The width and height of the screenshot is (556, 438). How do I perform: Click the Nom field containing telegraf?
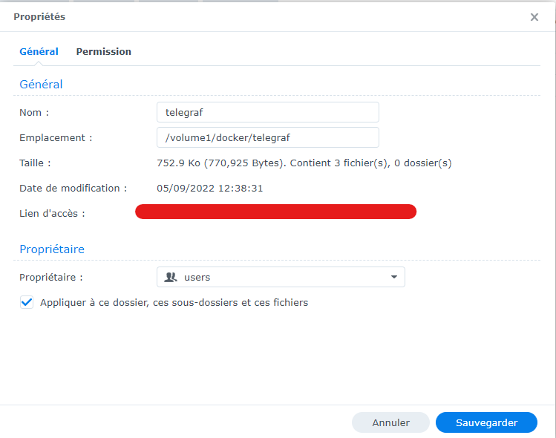[267, 112]
